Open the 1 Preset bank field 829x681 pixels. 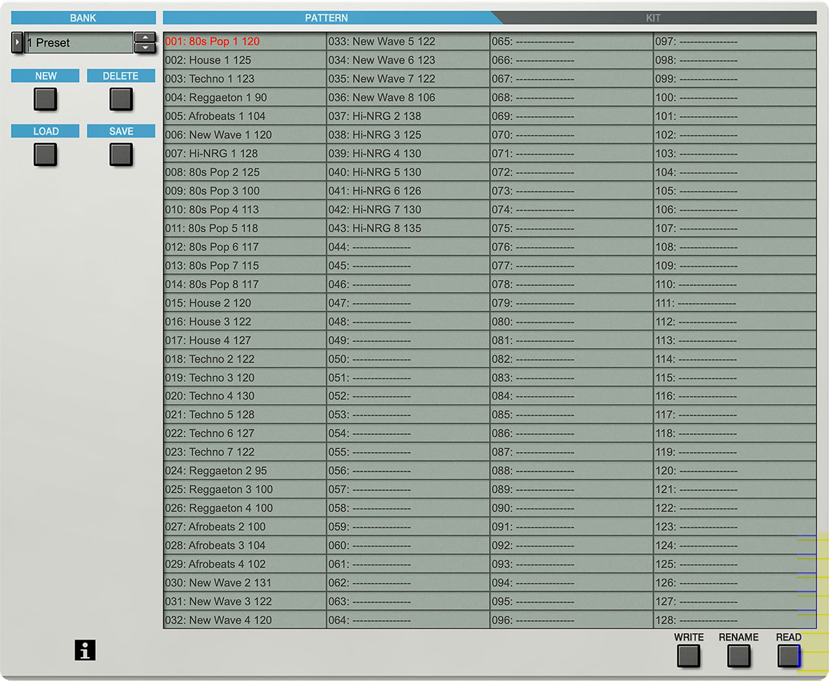click(79, 42)
